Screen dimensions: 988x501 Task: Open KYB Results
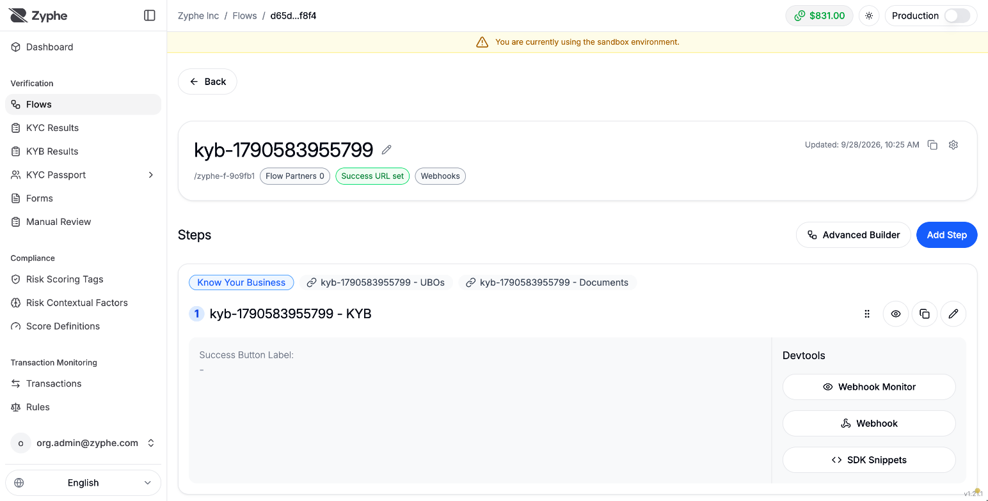(x=83, y=151)
